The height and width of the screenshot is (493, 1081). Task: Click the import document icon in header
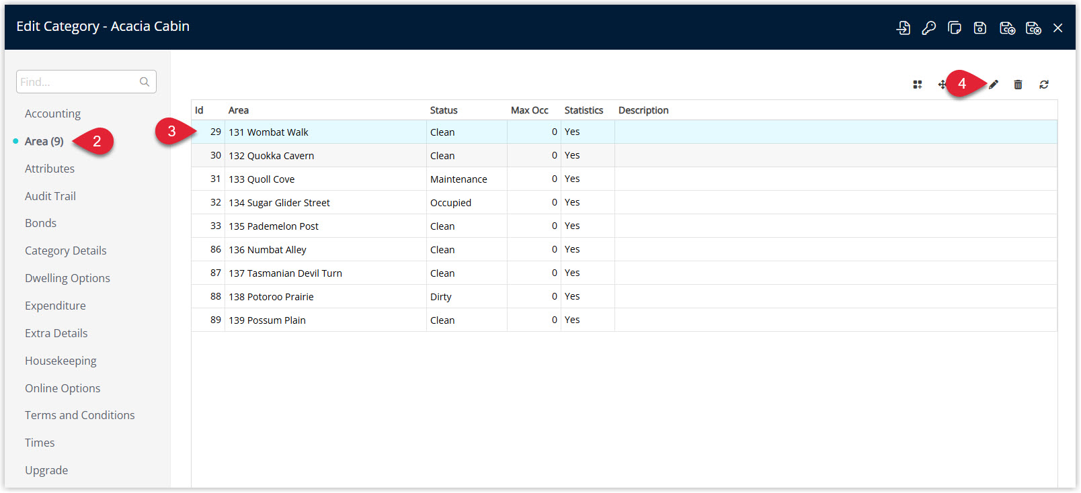point(904,28)
